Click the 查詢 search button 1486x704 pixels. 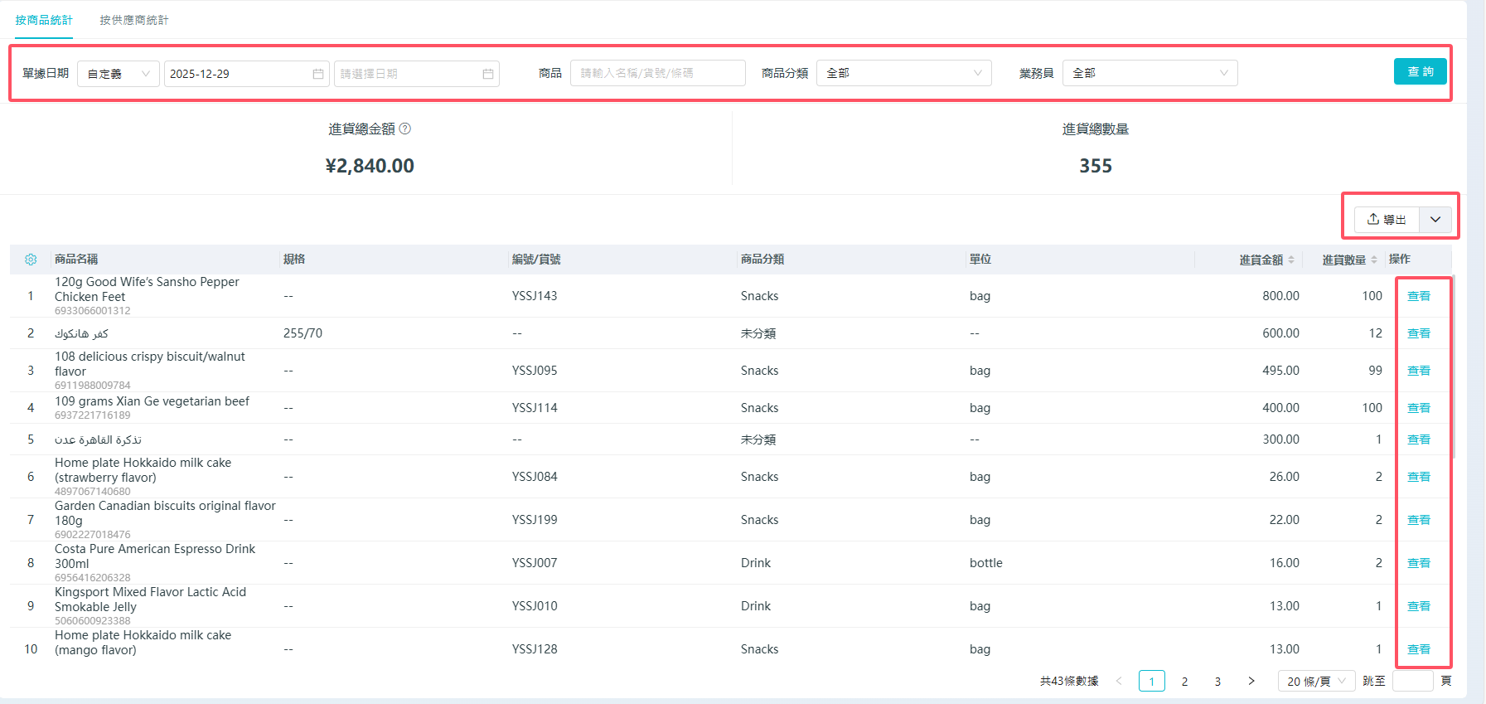click(x=1420, y=71)
